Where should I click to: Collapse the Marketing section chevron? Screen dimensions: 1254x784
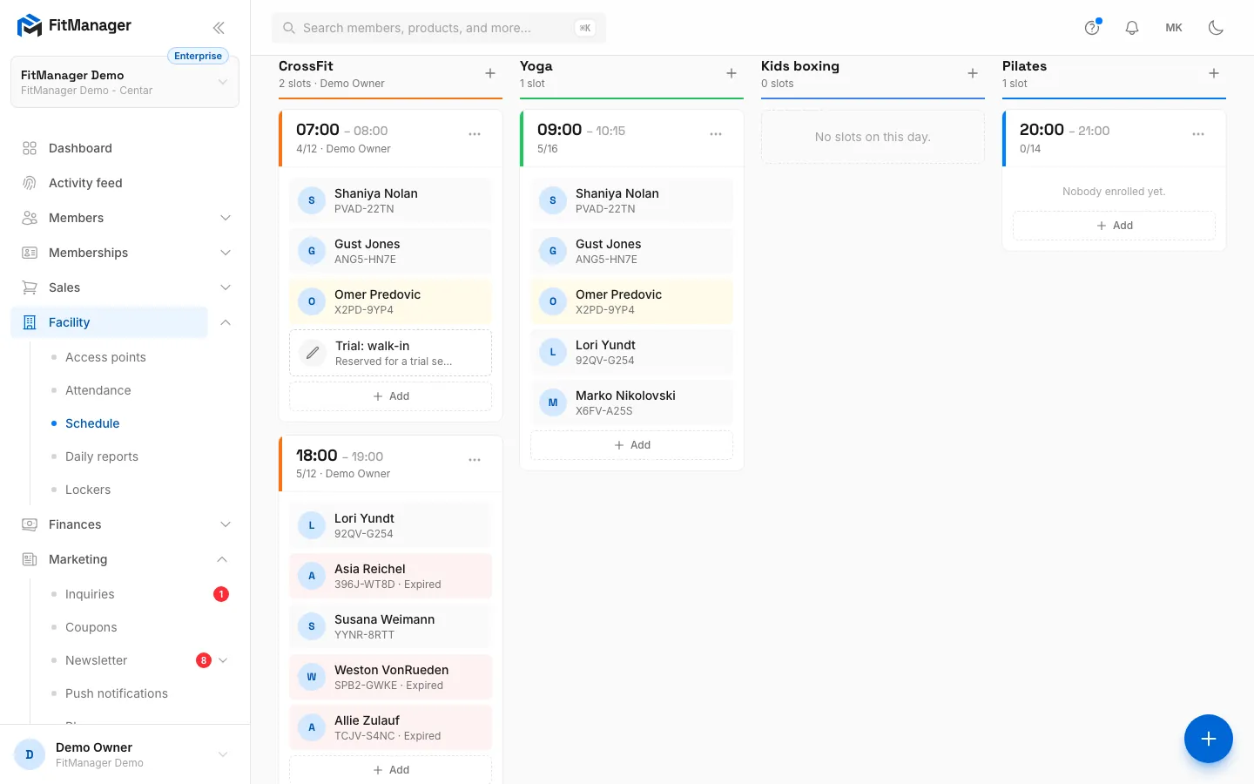(222, 559)
